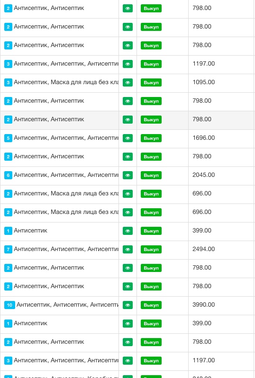Click the eye icon in the 1095.00 row
This screenshot has height=378, width=255.
pos(128,82)
